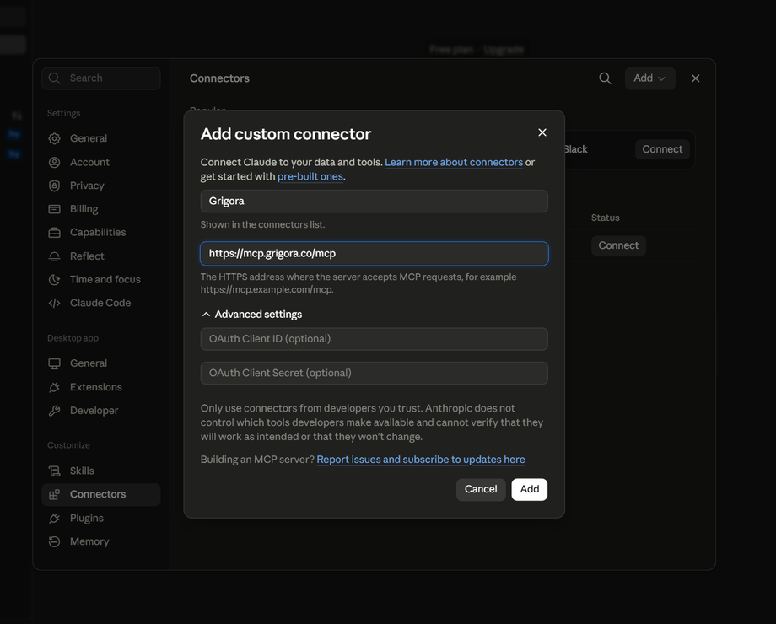Open Capabilities toolbox icon
This screenshot has width=776, height=624.
(55, 233)
